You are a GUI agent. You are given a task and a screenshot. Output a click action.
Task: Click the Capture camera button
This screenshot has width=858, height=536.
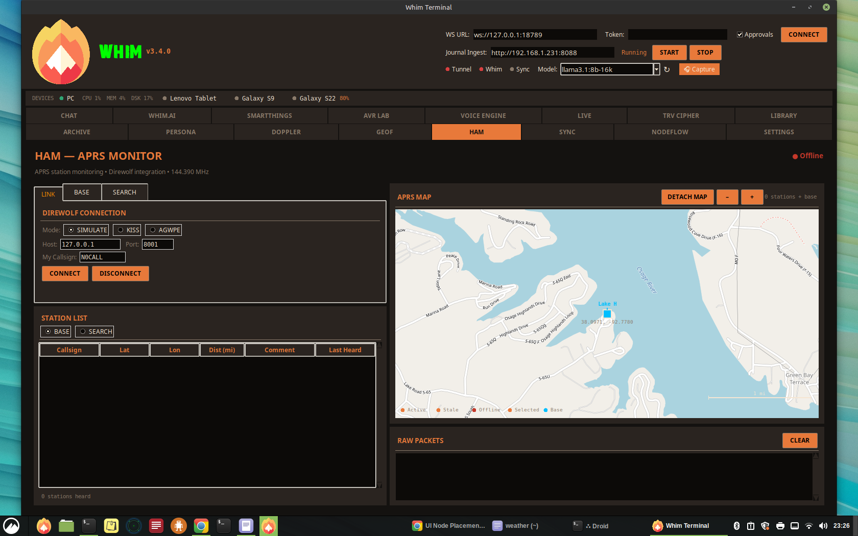pos(699,69)
